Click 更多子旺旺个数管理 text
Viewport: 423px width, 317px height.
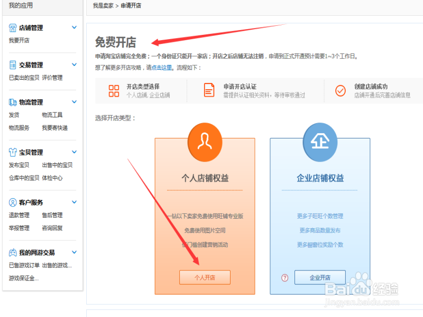320,216
